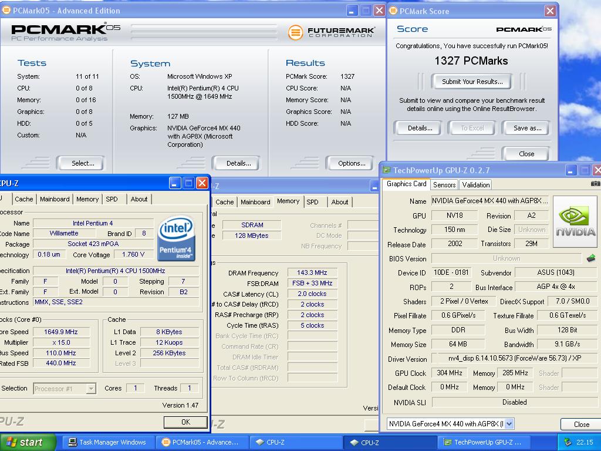Click the Socket 423 mPGA package value

(93, 244)
